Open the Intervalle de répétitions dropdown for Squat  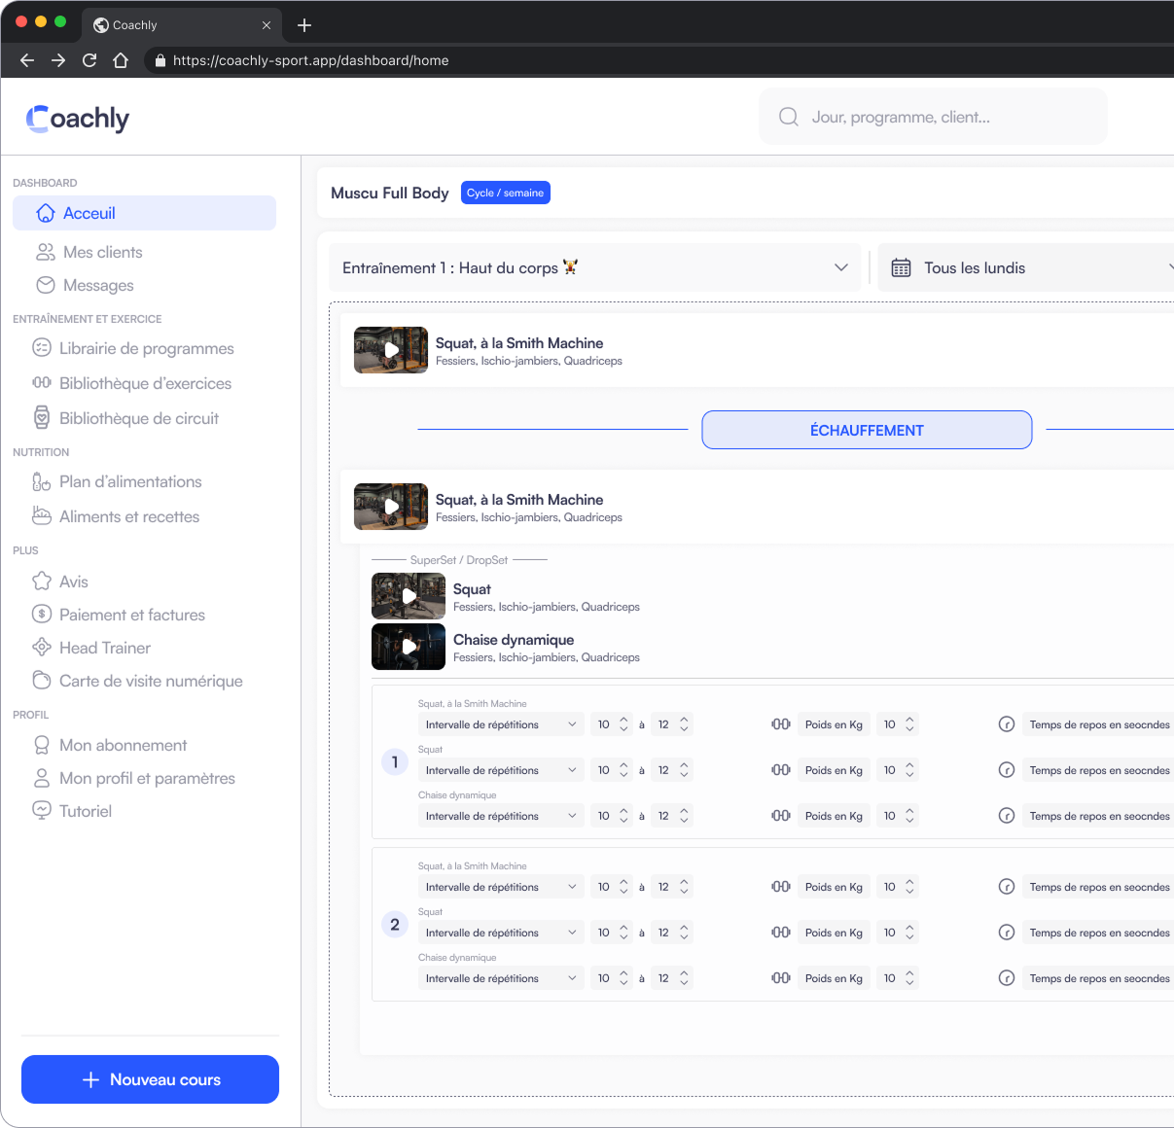(501, 769)
